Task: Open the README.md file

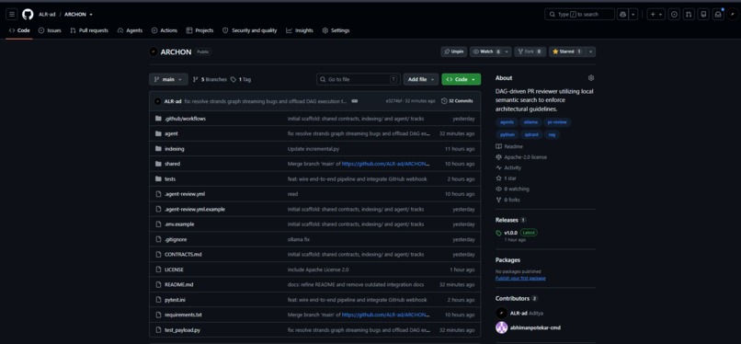Action: 178,285
